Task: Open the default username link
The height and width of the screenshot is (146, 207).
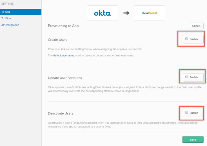Action: tap(64, 56)
